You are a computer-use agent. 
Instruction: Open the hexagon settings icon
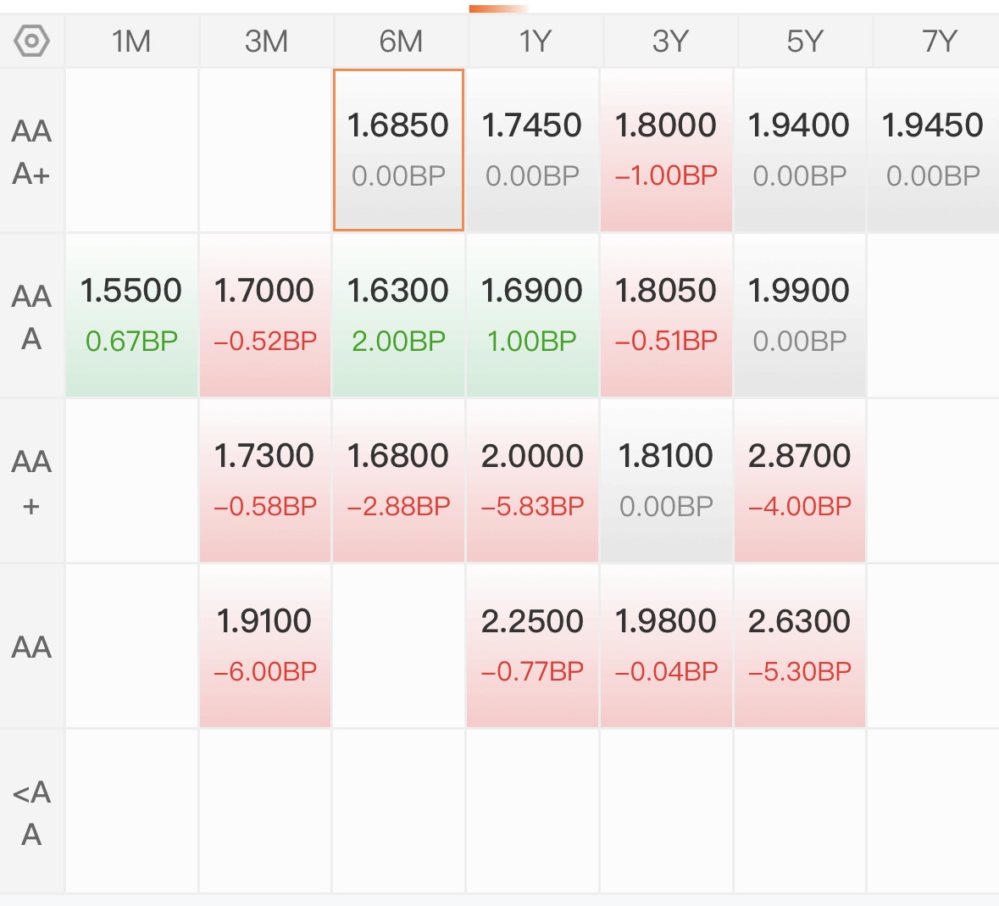pyautogui.click(x=31, y=41)
